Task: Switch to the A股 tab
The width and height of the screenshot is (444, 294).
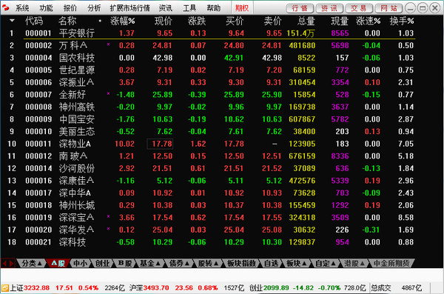Action: point(58,264)
